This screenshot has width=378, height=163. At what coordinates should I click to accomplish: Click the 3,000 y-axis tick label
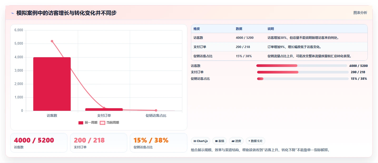(x=19, y=71)
